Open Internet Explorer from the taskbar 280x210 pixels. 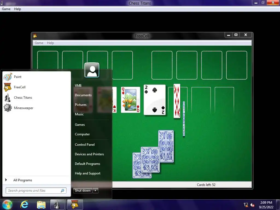(24, 205)
